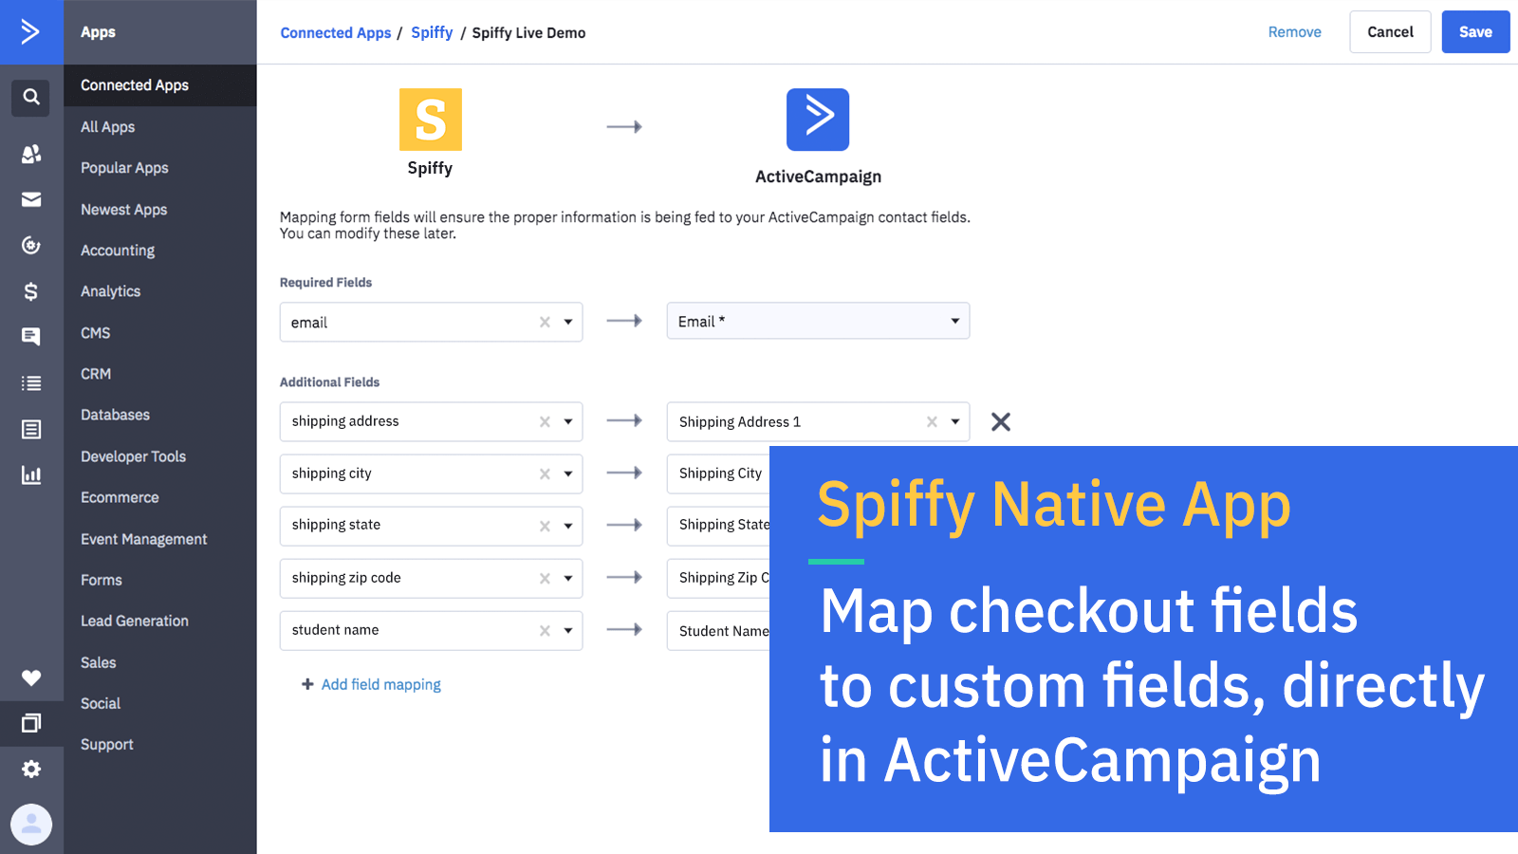Click the 'Spiffy Live Demo' breadcrumb text

(x=528, y=33)
